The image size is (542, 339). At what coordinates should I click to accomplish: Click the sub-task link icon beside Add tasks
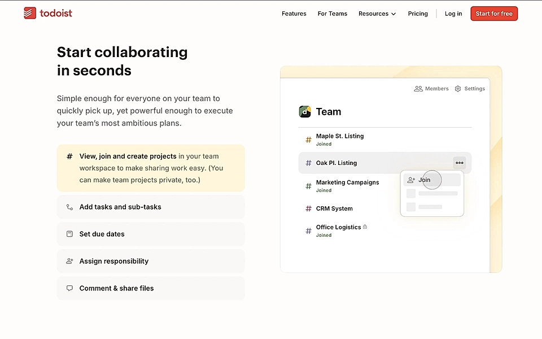[69, 207]
